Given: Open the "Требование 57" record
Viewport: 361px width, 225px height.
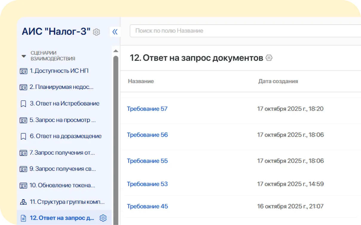Looking at the screenshot, I should [147, 109].
